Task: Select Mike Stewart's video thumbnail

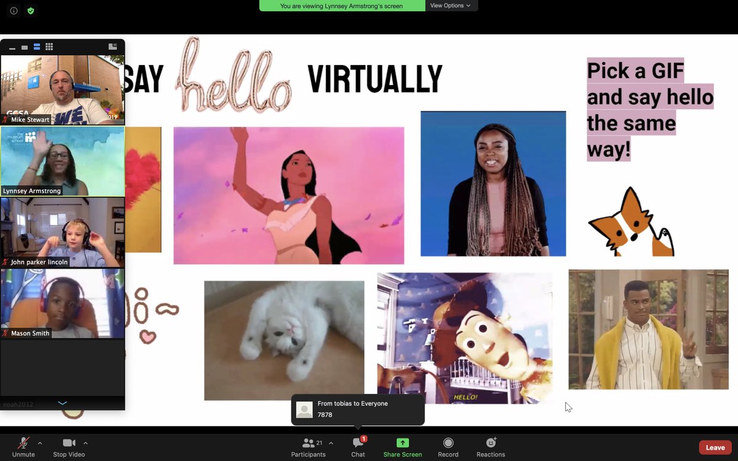Action: tap(63, 90)
